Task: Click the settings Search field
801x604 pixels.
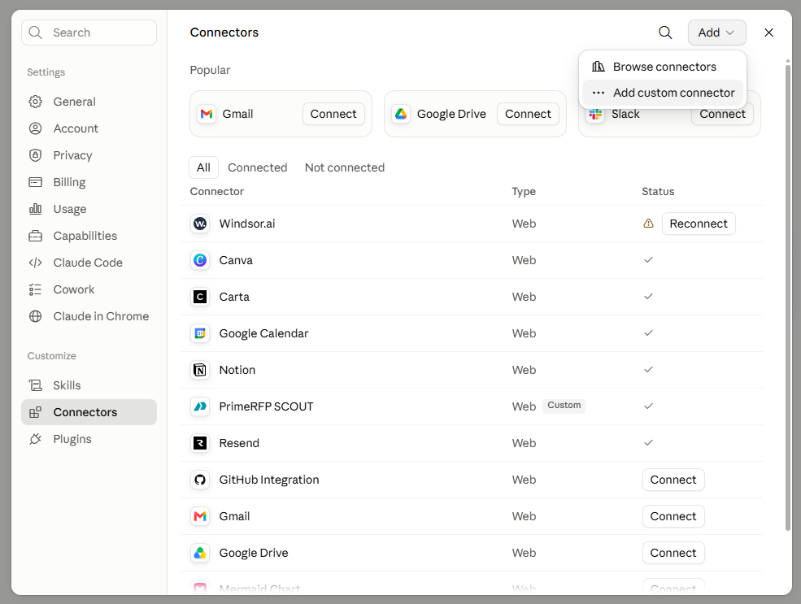Action: point(89,33)
